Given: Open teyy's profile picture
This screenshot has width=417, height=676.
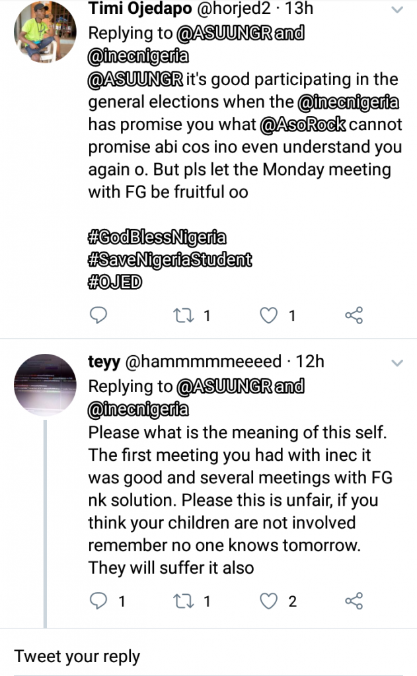Looking at the screenshot, I should pyautogui.click(x=45, y=385).
